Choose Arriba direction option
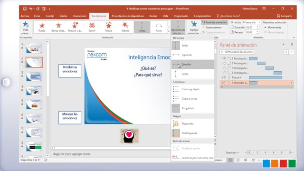Viewport: 304px width, 171px height. (x=193, y=74)
